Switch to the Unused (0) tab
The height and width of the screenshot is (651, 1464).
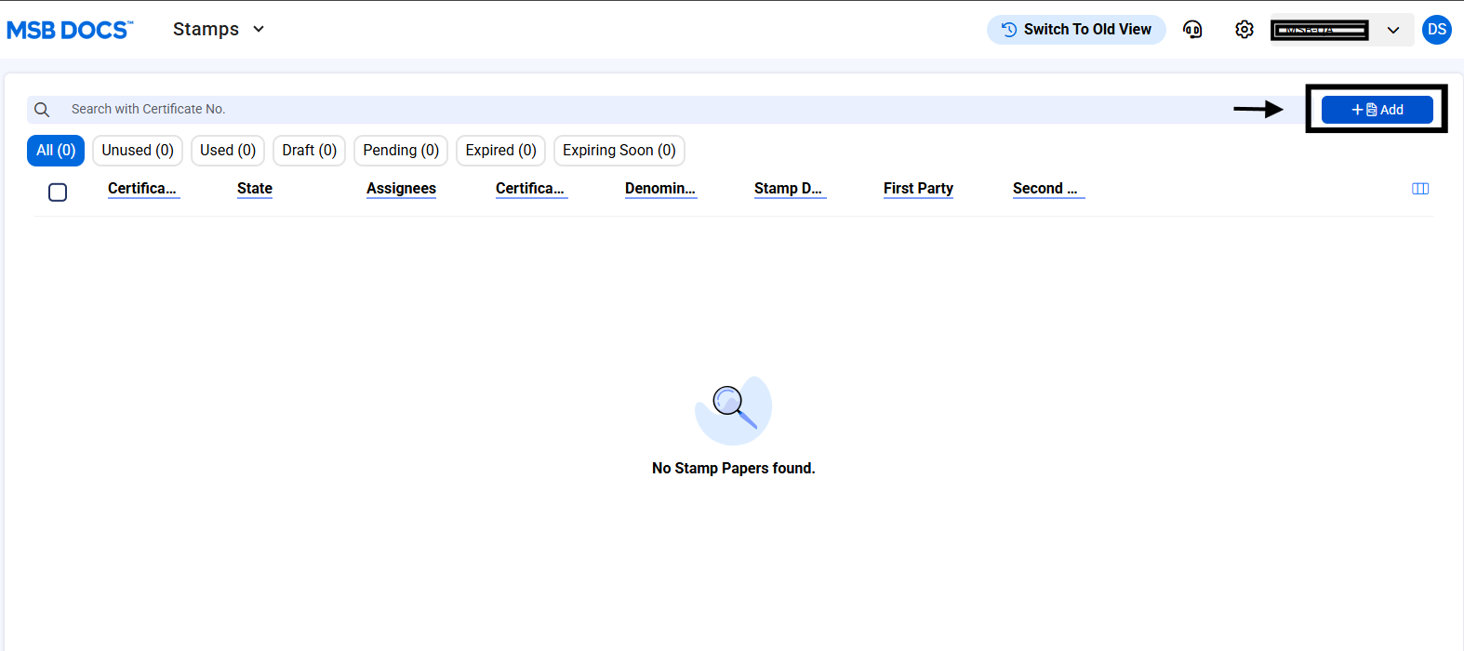coord(138,151)
